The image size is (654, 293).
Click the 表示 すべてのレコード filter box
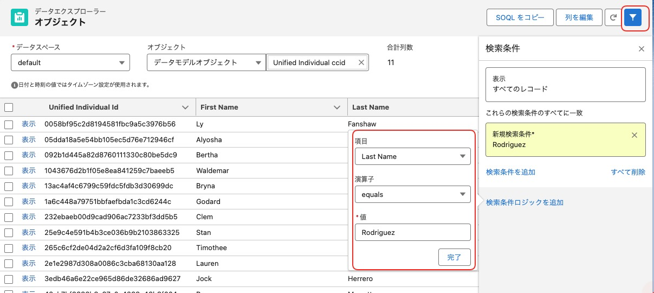pyautogui.click(x=566, y=84)
